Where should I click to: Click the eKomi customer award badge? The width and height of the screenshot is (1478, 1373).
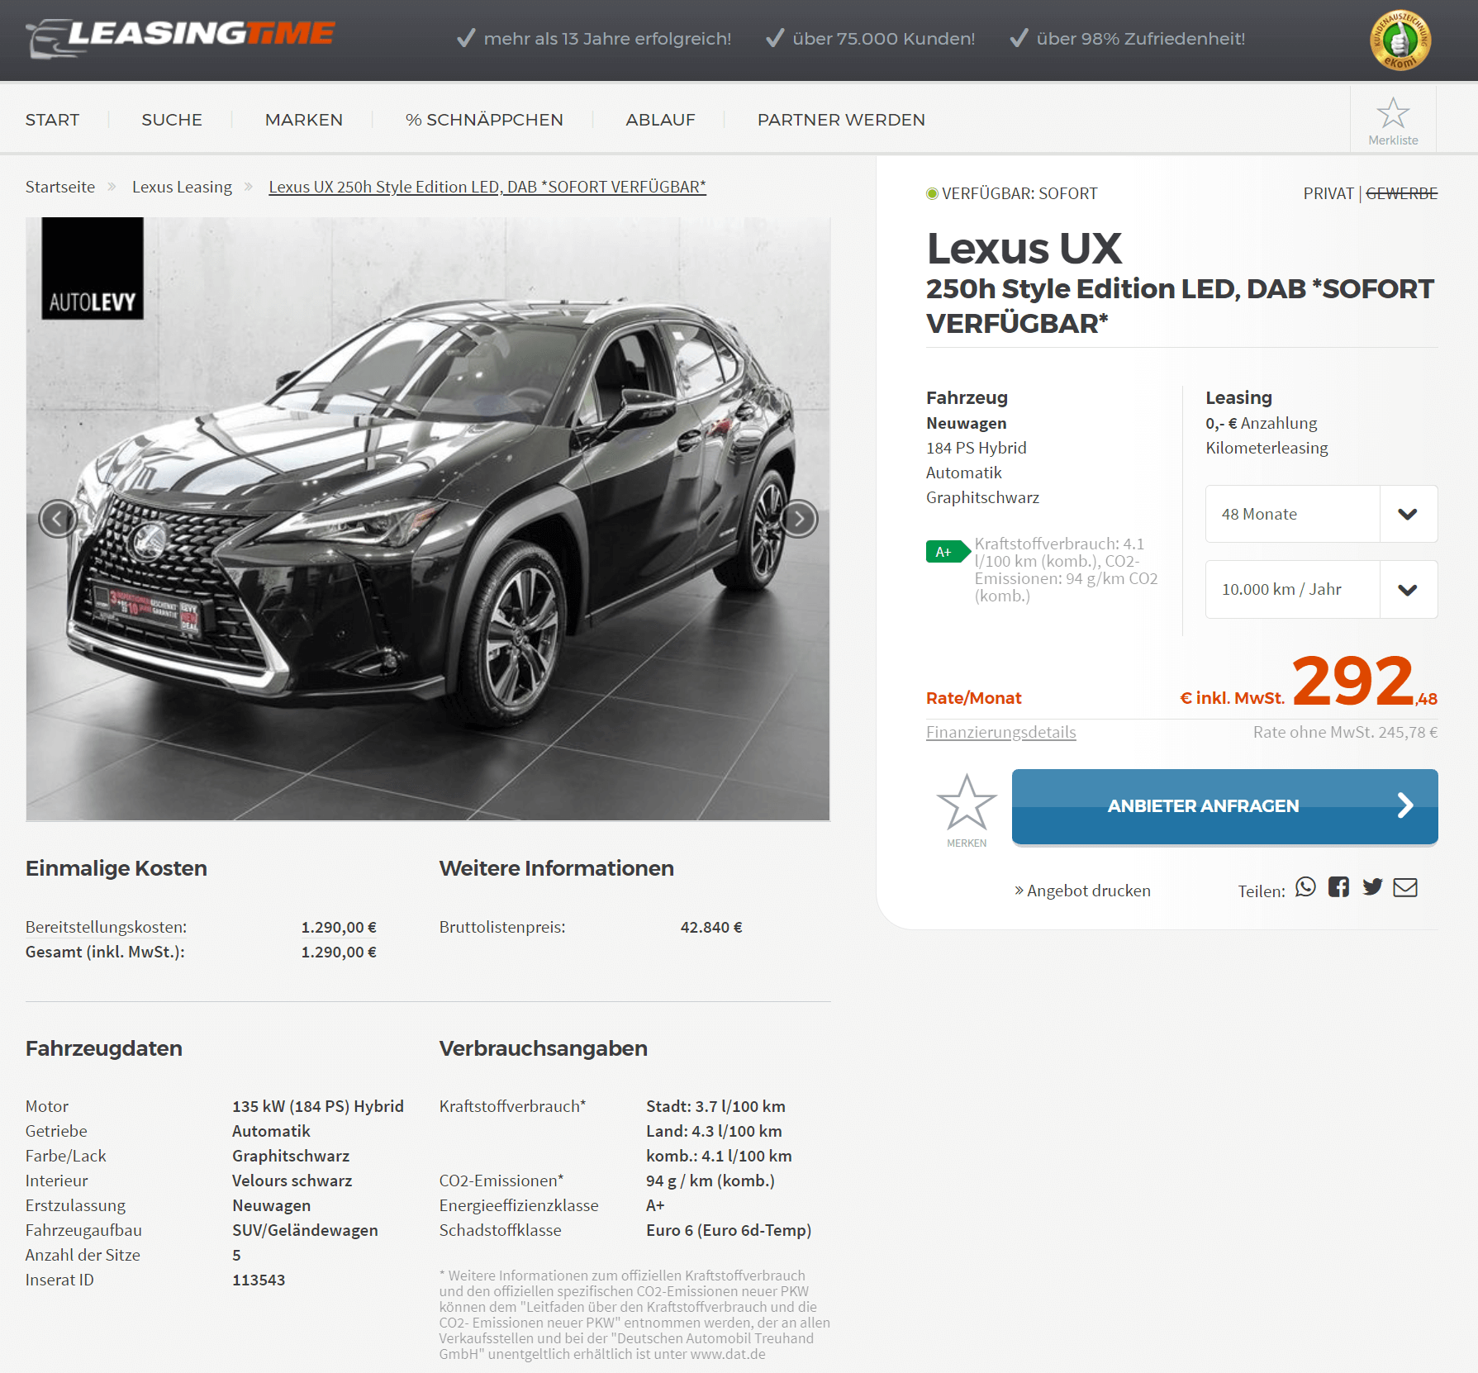click(x=1400, y=40)
